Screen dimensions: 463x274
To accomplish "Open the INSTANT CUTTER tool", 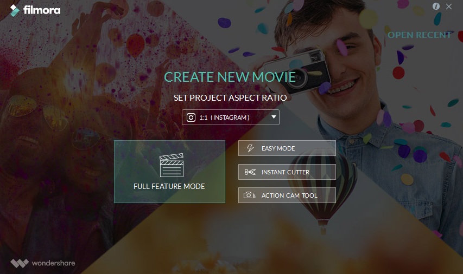I will [287, 172].
